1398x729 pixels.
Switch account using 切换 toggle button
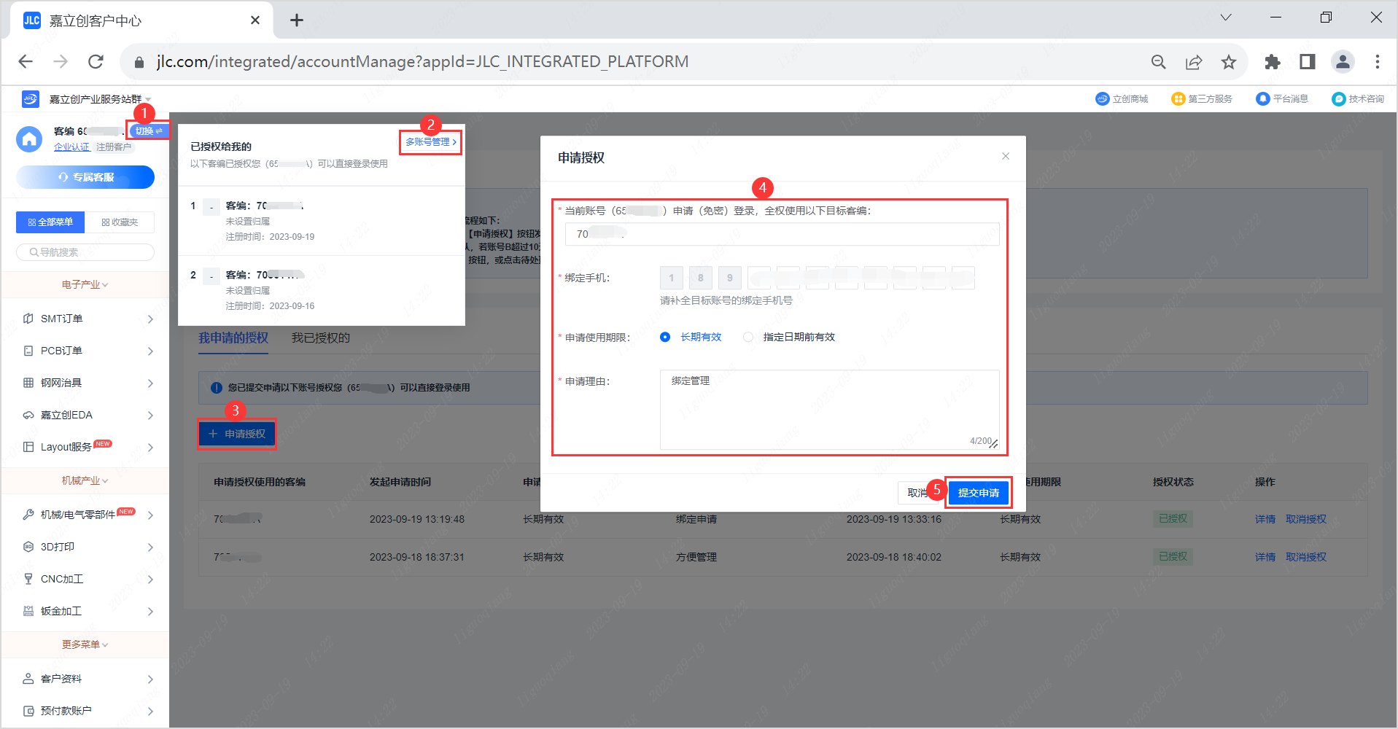pos(149,131)
